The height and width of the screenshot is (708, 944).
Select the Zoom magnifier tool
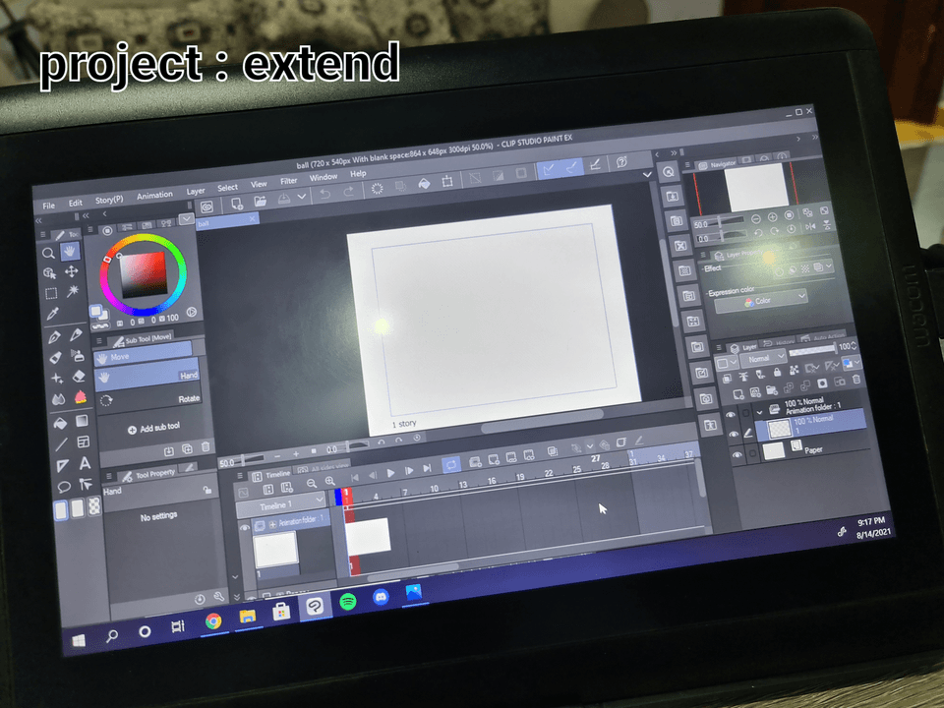pyautogui.click(x=49, y=254)
